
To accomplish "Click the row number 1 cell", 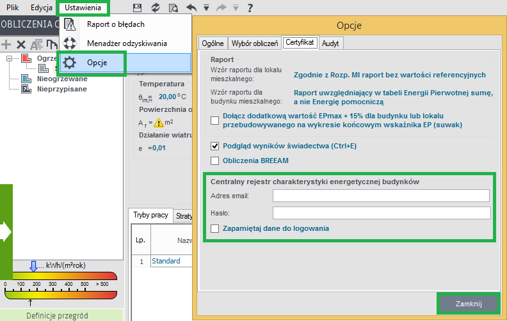I will (x=141, y=262).
